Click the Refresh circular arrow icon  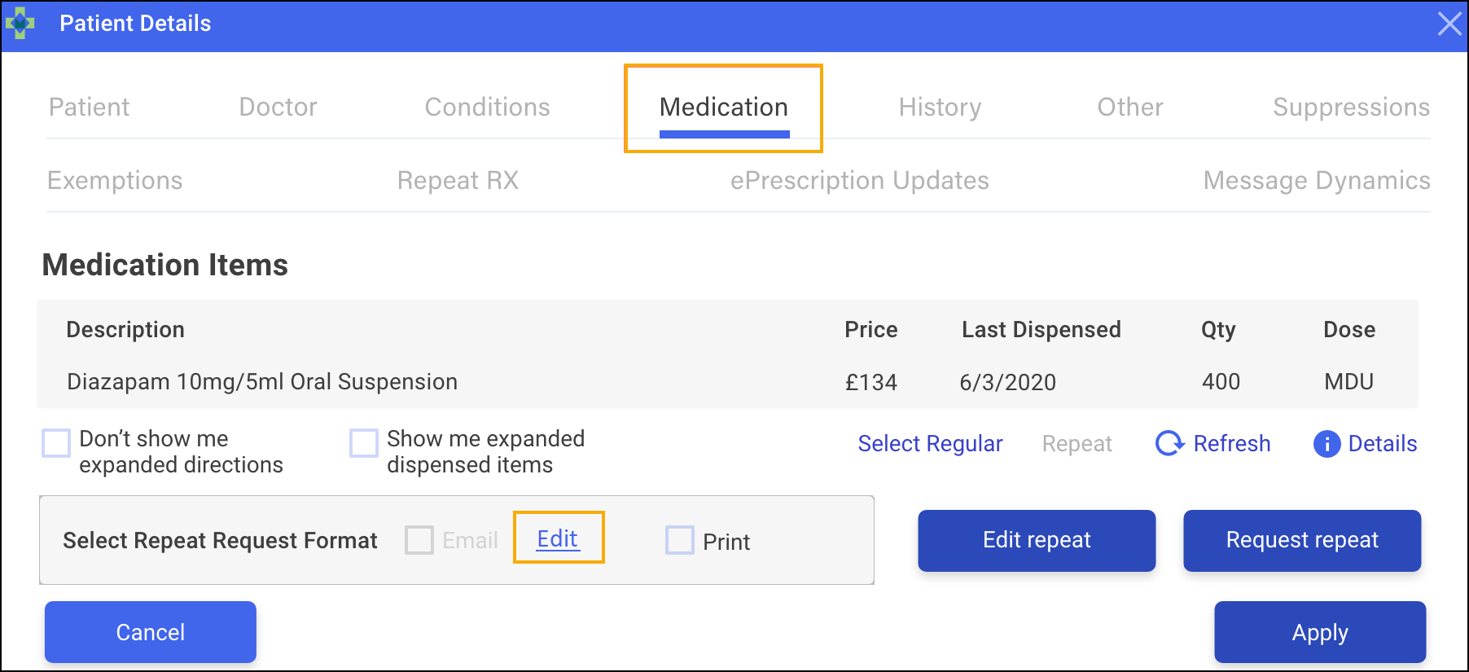point(1169,443)
